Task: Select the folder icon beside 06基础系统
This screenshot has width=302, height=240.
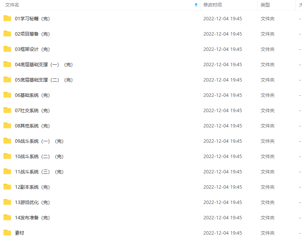Action: click(7, 95)
